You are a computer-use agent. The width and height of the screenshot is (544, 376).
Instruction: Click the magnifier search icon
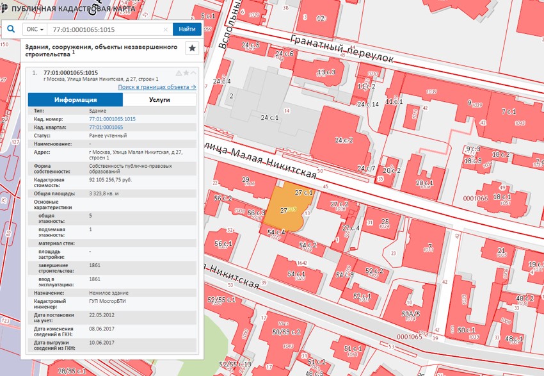pyautogui.click(x=11, y=29)
